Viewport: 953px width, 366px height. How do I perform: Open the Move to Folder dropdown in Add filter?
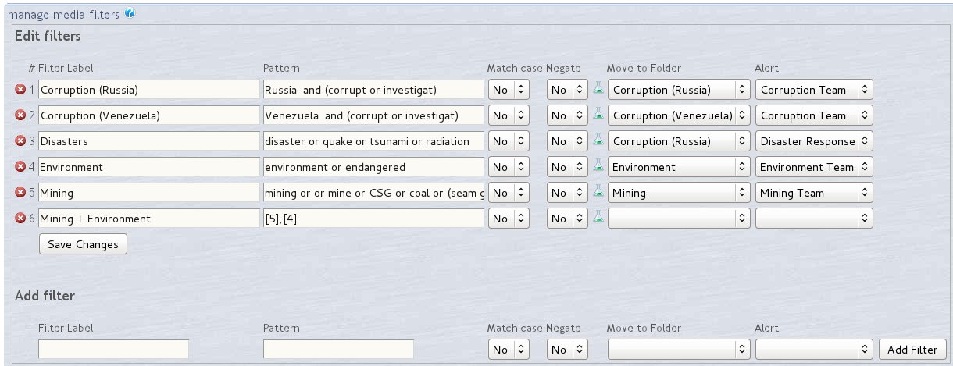678,349
